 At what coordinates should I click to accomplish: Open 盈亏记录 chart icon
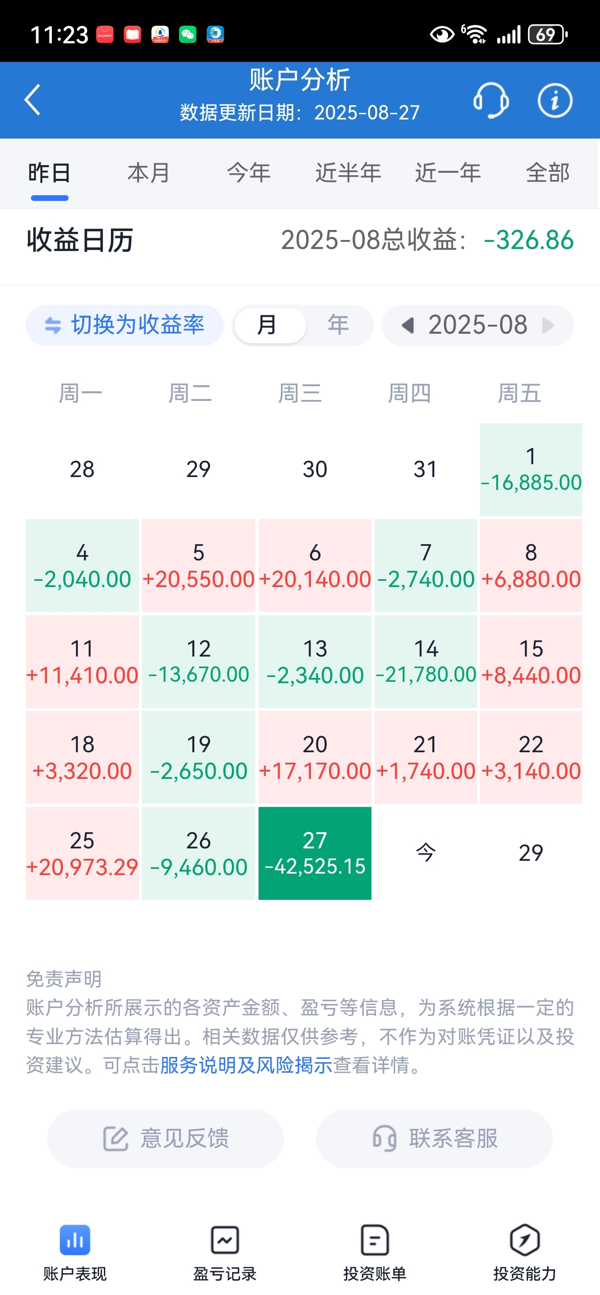click(x=225, y=1241)
